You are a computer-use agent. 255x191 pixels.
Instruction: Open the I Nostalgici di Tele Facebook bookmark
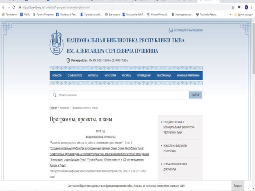66,15
